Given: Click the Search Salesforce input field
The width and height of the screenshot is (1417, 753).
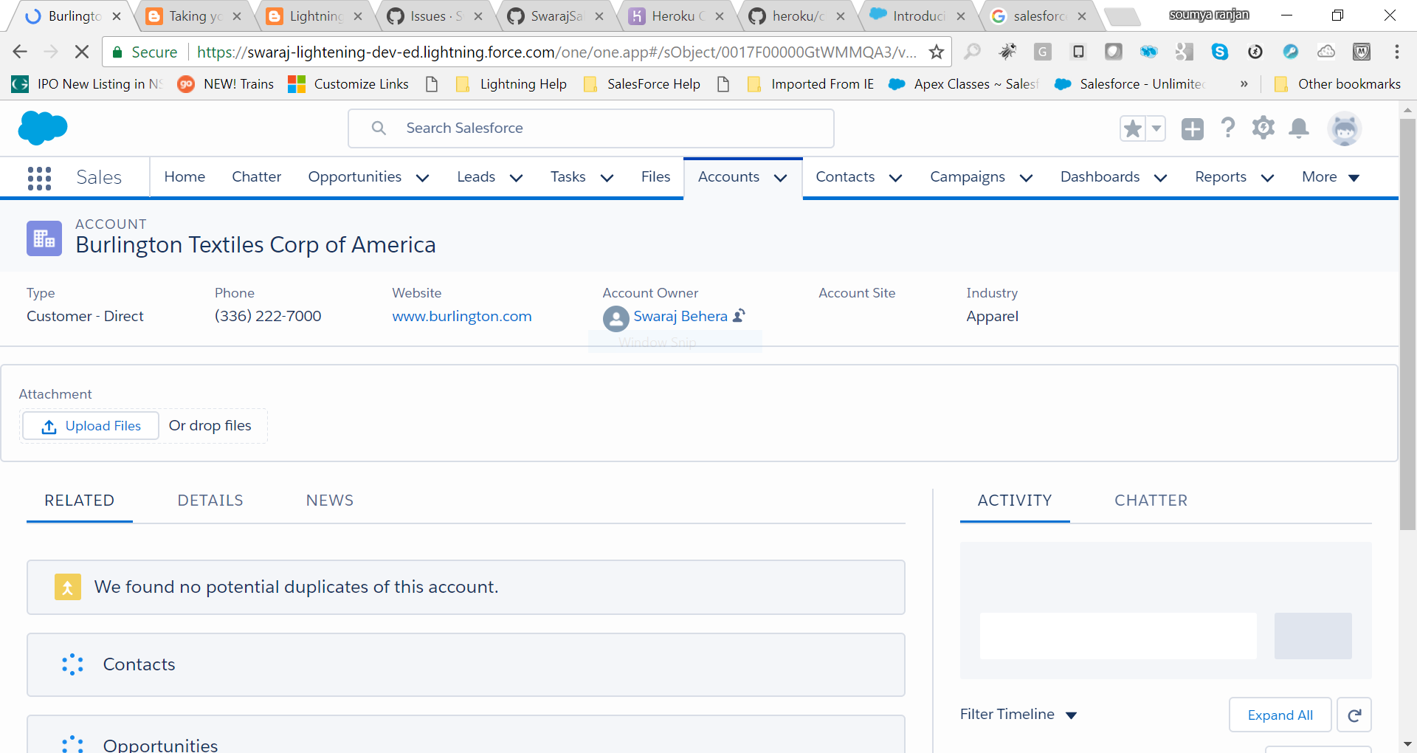Looking at the screenshot, I should pyautogui.click(x=591, y=128).
